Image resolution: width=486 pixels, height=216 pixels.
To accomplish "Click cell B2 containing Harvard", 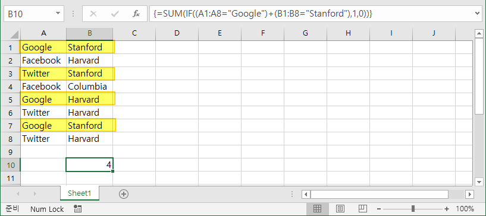I will (90, 61).
